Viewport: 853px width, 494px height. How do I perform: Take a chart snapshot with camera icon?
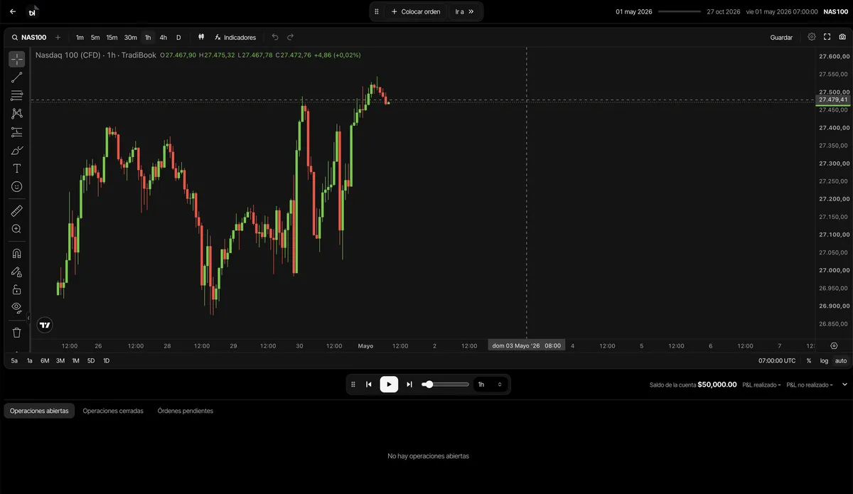pyautogui.click(x=842, y=37)
